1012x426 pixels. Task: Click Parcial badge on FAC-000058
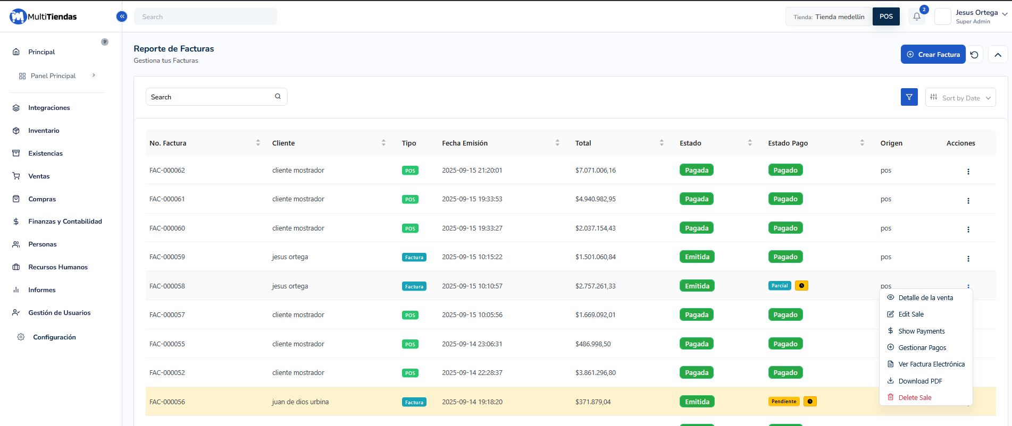[x=780, y=286]
